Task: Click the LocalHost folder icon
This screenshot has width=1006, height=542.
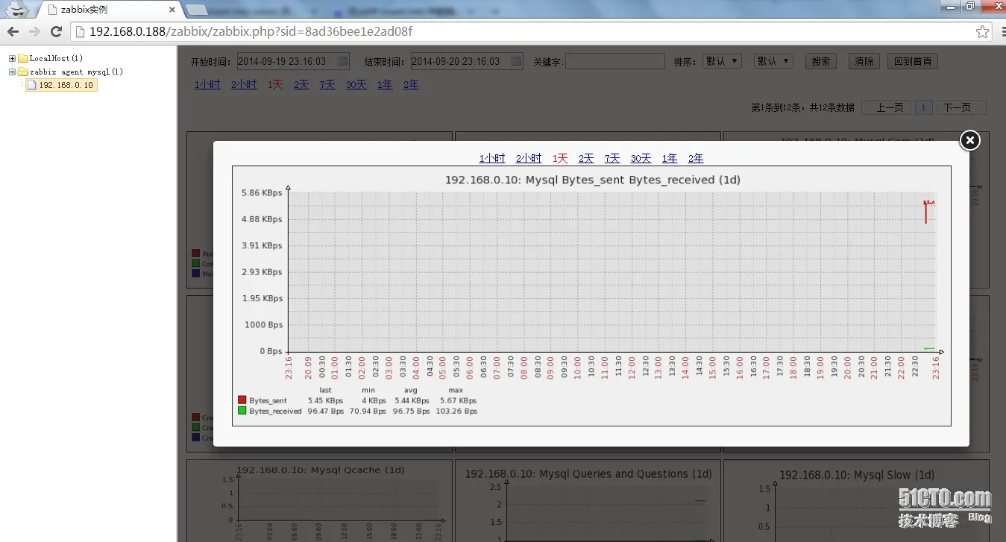Action: [x=23, y=58]
